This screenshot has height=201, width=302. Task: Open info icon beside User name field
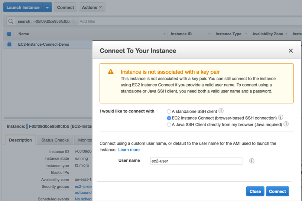pos(252,161)
